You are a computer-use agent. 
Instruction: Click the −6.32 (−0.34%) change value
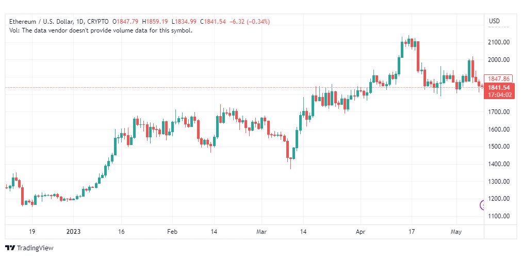tap(250, 22)
